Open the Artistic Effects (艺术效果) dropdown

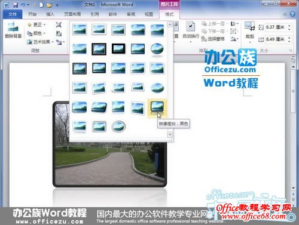pyautogui.click(x=41, y=42)
